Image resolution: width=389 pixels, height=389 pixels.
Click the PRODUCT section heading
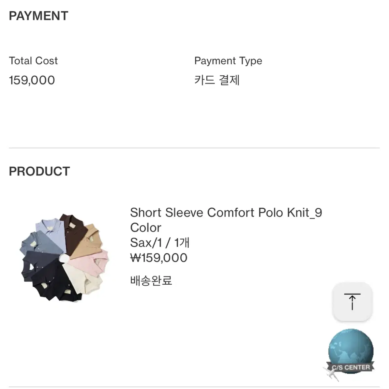(x=39, y=171)
